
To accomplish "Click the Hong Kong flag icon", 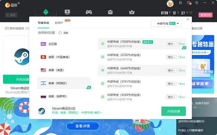I will [x=43, y=57].
